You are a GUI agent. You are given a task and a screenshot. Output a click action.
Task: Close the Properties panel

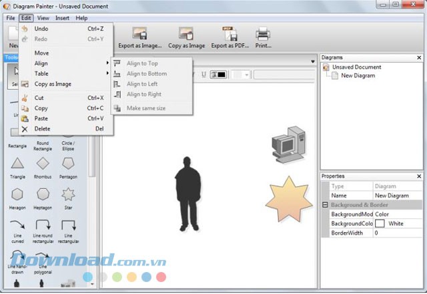point(419,176)
